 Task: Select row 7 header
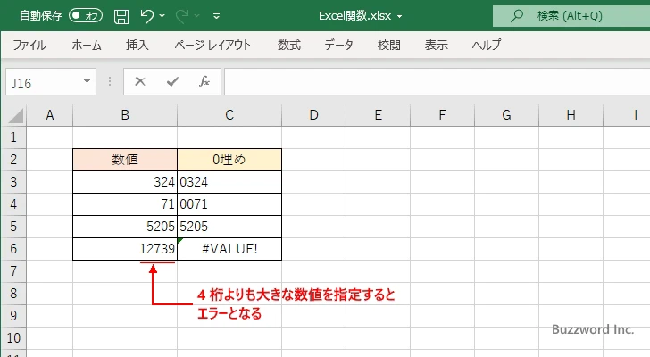click(13, 270)
